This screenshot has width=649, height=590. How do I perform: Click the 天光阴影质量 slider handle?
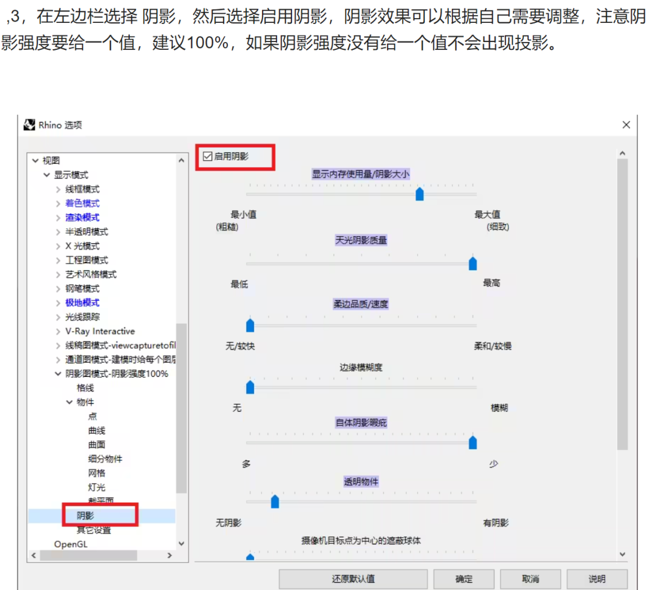(473, 263)
